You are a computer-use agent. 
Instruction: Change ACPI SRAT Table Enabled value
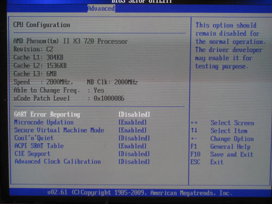(x=133, y=146)
